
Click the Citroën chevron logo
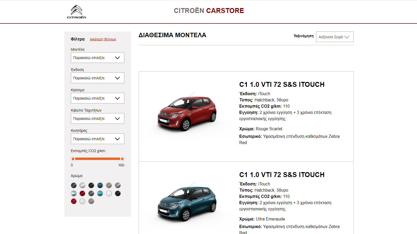click(77, 12)
